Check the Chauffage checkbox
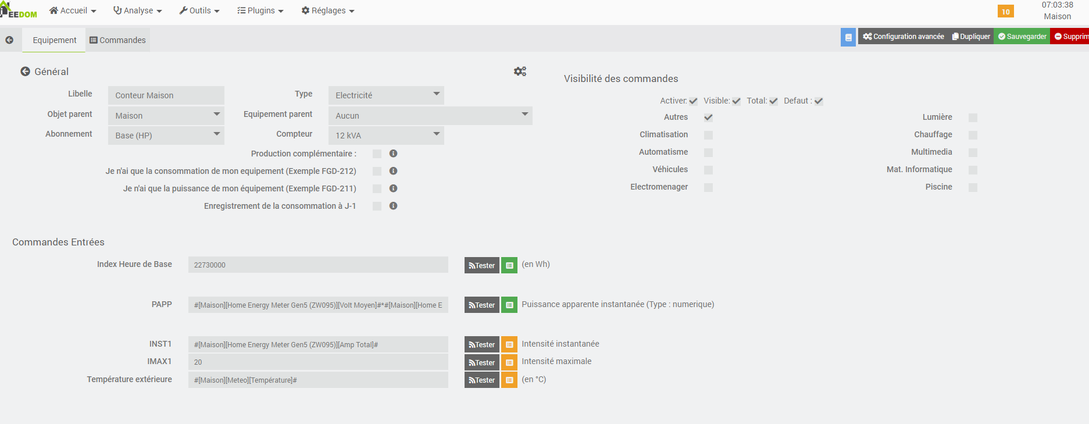Screen dimensions: 1089x424 (973, 135)
